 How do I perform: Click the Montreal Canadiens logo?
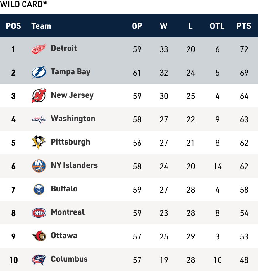[39, 213]
